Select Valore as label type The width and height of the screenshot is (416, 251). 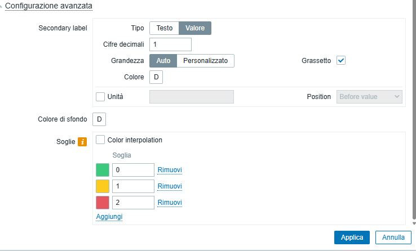[195, 28]
